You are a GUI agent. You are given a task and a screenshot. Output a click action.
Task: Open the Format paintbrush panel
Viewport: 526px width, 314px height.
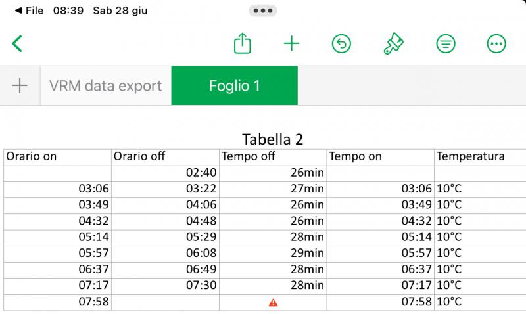click(x=394, y=44)
